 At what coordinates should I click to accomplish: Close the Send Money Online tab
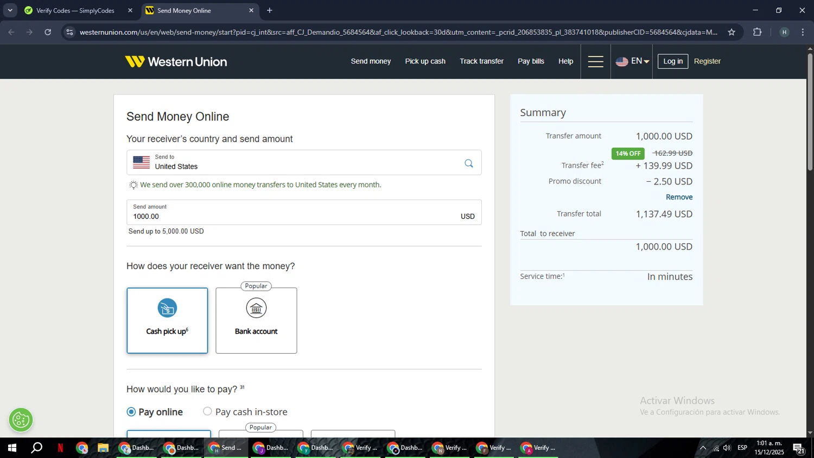click(251, 10)
